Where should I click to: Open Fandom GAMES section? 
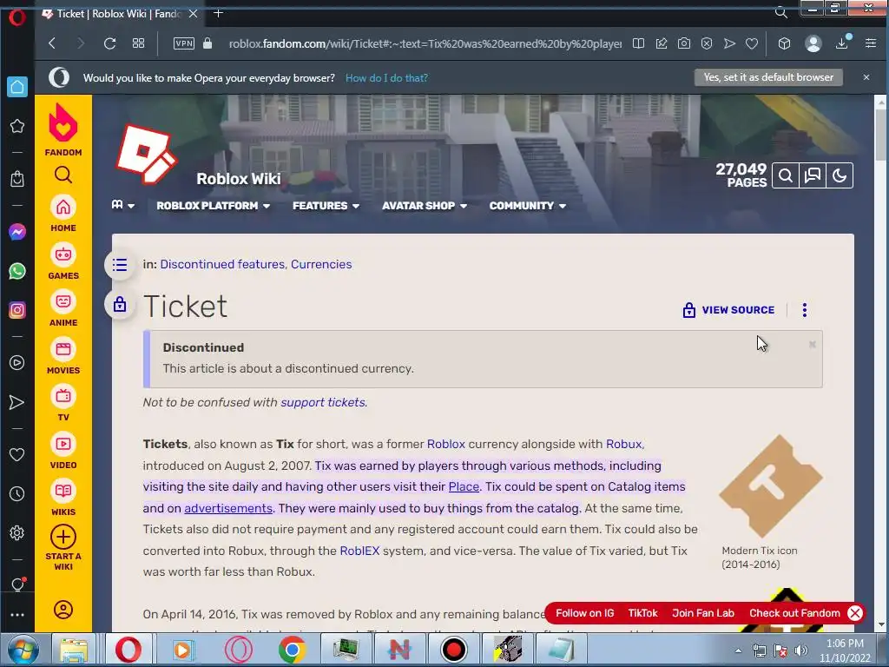[63, 261]
